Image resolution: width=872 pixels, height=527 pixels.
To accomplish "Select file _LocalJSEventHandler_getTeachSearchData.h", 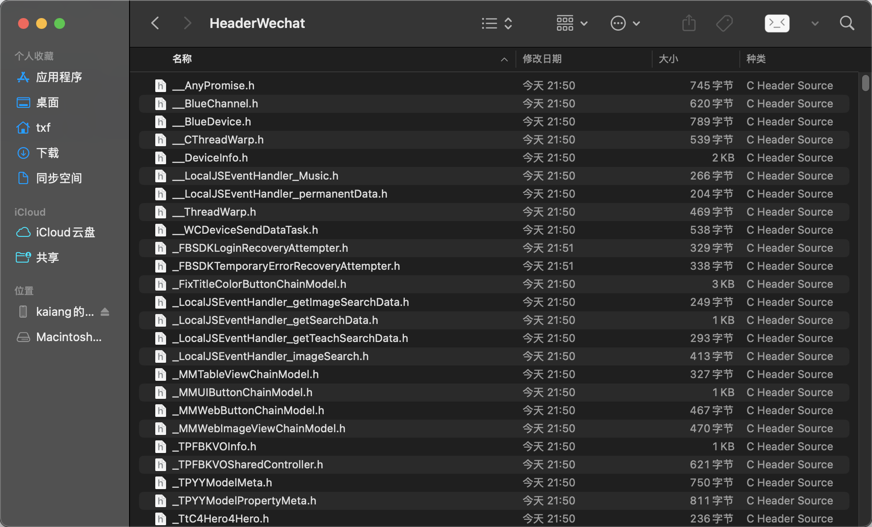I will [x=494, y=338].
